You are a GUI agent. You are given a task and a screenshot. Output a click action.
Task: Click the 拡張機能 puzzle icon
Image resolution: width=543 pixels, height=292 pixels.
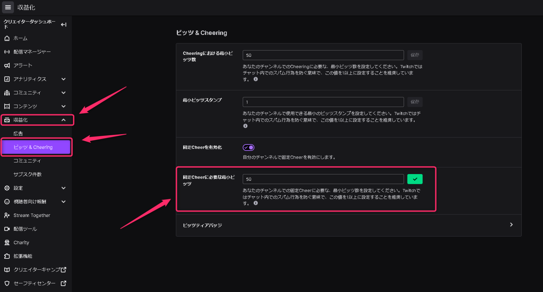click(x=7, y=256)
